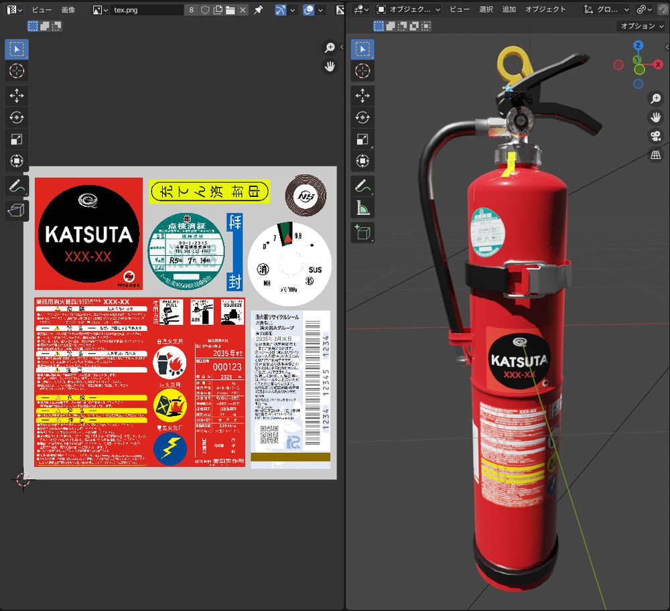
Task: Expand the gizmo options dropdown arrow
Action: click(x=293, y=10)
